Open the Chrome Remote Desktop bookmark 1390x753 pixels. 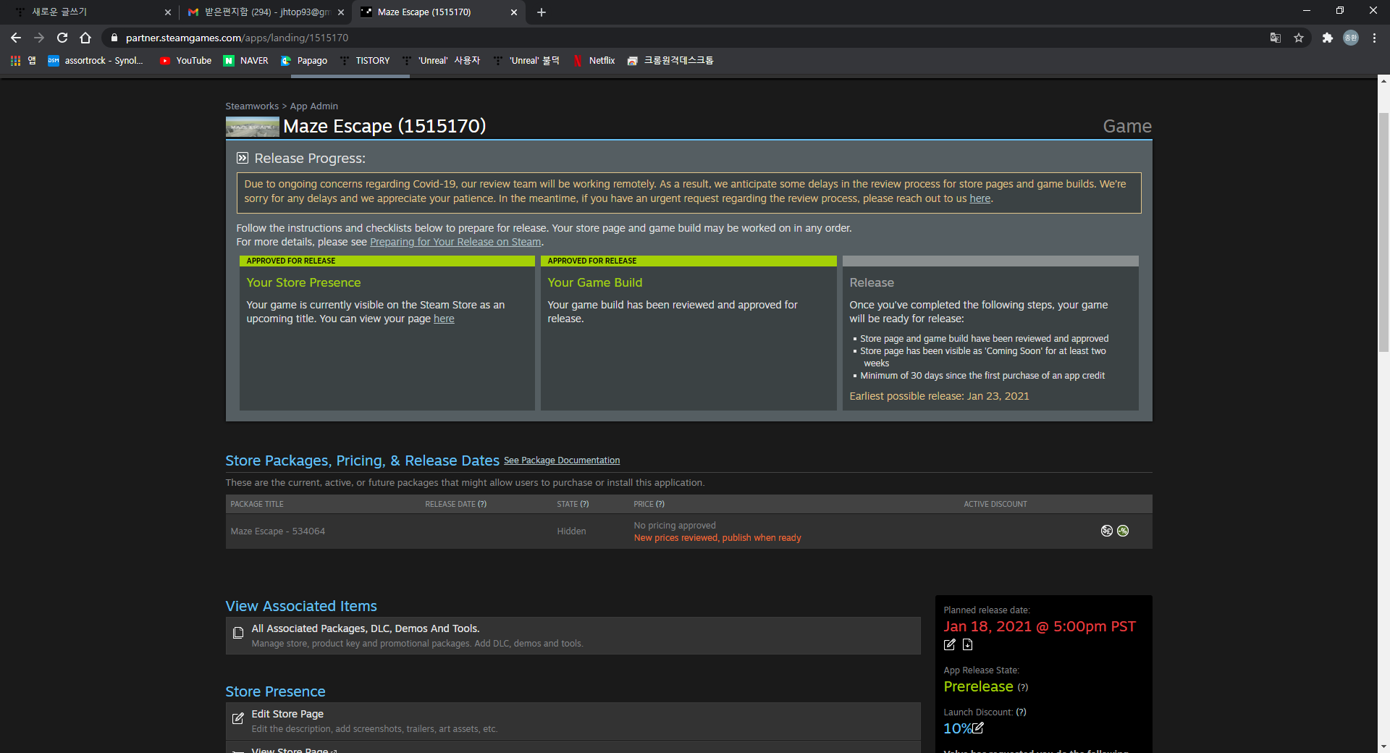point(670,61)
